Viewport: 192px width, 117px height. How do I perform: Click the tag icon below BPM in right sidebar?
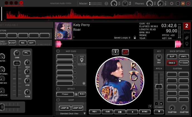[x=187, y=38]
